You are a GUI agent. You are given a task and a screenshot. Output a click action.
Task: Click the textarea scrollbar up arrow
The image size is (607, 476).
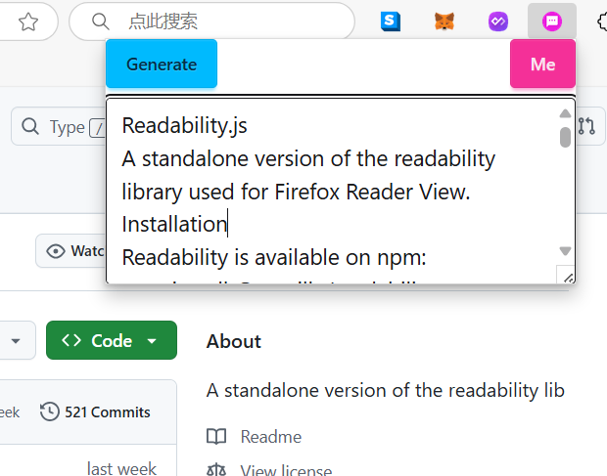(x=565, y=111)
